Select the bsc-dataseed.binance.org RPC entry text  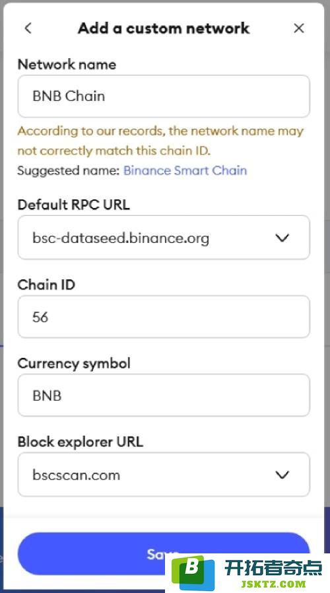tap(121, 238)
